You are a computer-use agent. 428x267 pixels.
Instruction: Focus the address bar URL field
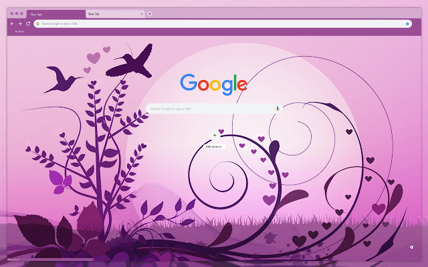point(223,24)
